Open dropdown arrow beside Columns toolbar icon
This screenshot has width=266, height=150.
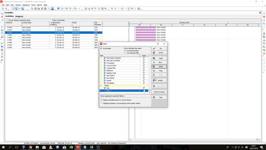pyautogui.click(x=64, y=9)
